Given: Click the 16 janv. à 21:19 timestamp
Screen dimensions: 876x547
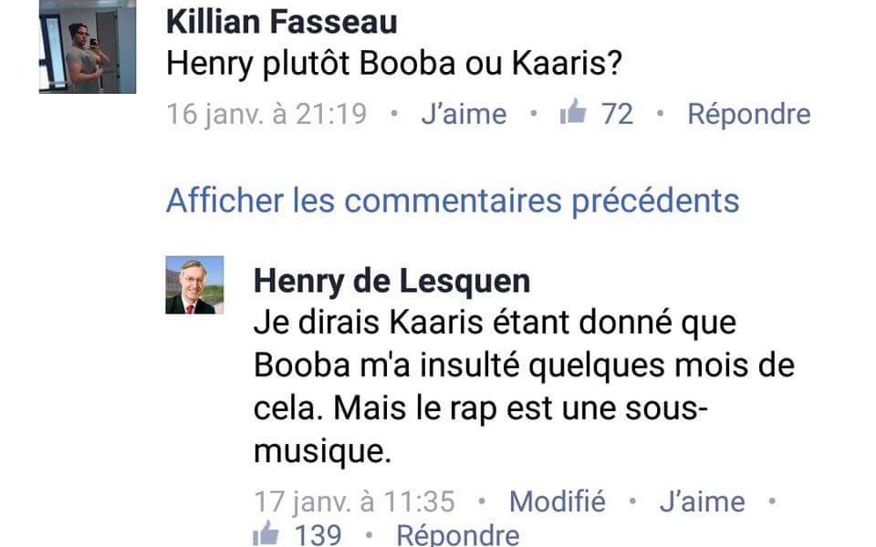Looking at the screenshot, I should (266, 114).
